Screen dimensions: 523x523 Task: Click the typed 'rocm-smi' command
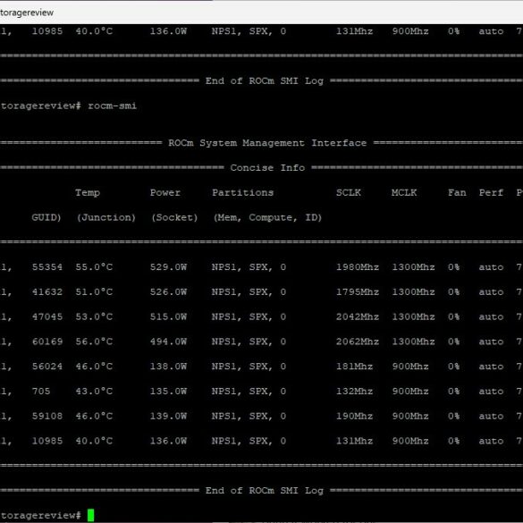[x=112, y=105]
